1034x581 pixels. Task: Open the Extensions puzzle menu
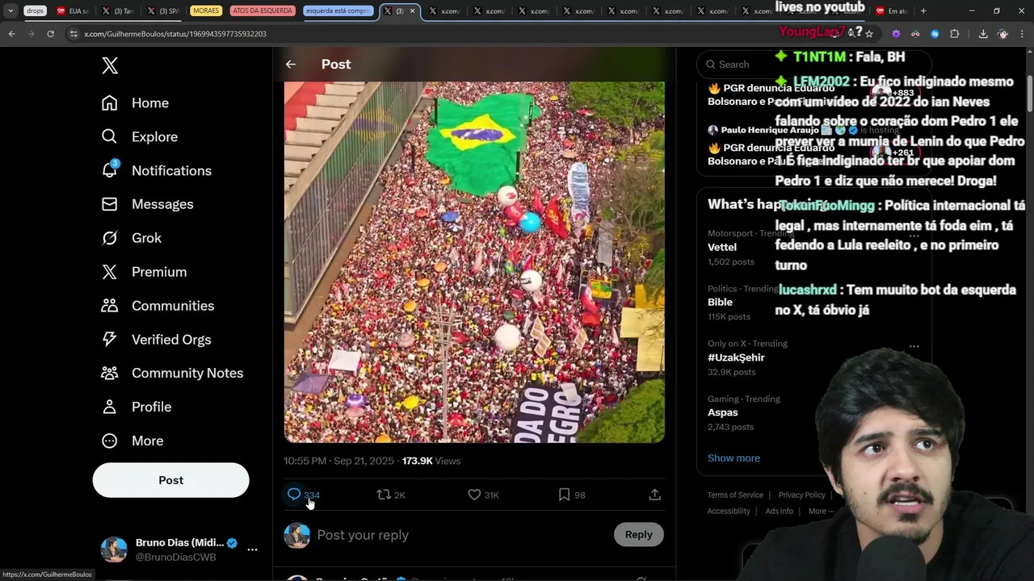click(954, 34)
